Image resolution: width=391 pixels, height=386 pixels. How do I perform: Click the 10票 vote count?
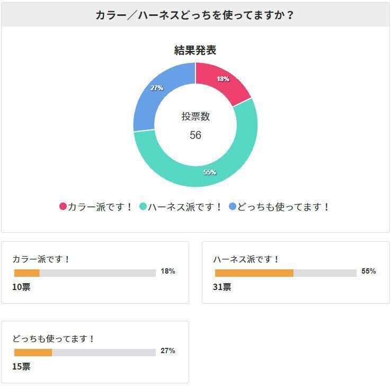21,287
